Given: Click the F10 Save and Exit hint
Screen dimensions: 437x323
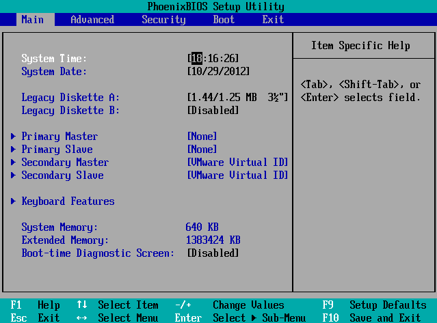Looking at the screenshot, I should (x=371, y=318).
